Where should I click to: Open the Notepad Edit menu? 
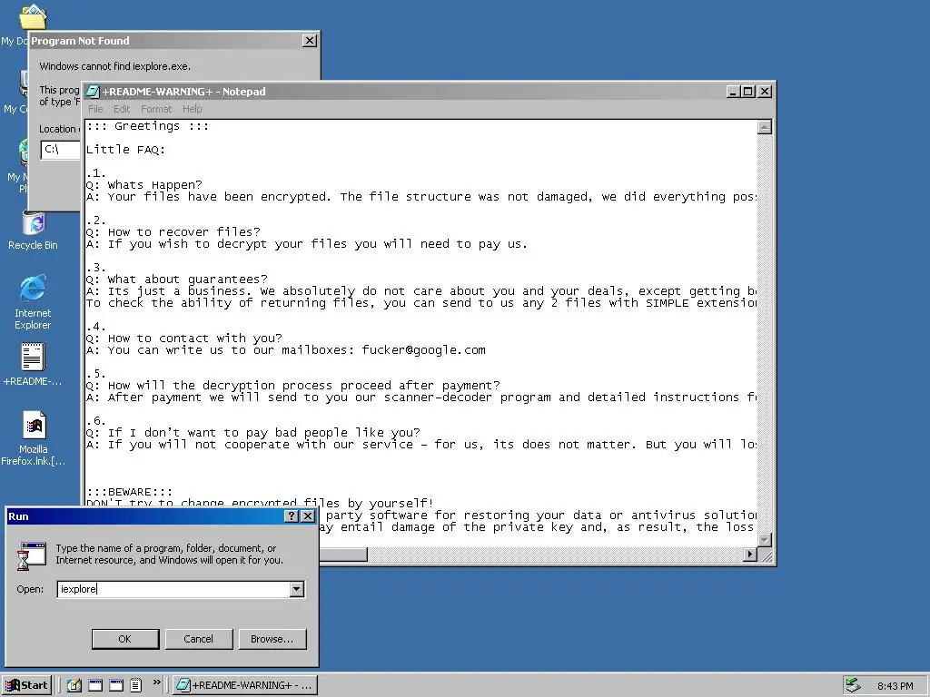(122, 109)
